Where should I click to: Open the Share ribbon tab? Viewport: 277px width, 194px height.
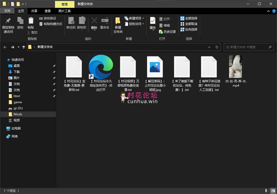tap(34, 11)
